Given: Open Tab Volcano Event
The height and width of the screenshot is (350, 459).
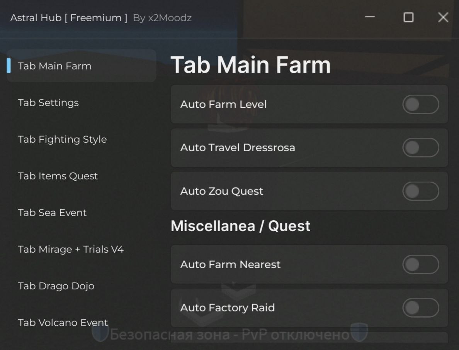Looking at the screenshot, I should 63,323.
